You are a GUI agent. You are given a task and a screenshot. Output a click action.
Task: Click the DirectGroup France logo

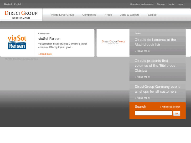point(113,42)
